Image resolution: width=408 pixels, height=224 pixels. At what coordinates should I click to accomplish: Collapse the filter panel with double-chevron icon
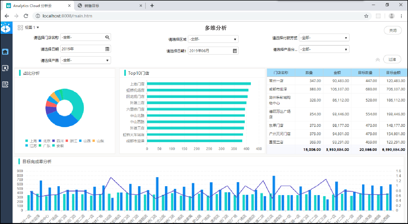pyautogui.click(x=378, y=60)
